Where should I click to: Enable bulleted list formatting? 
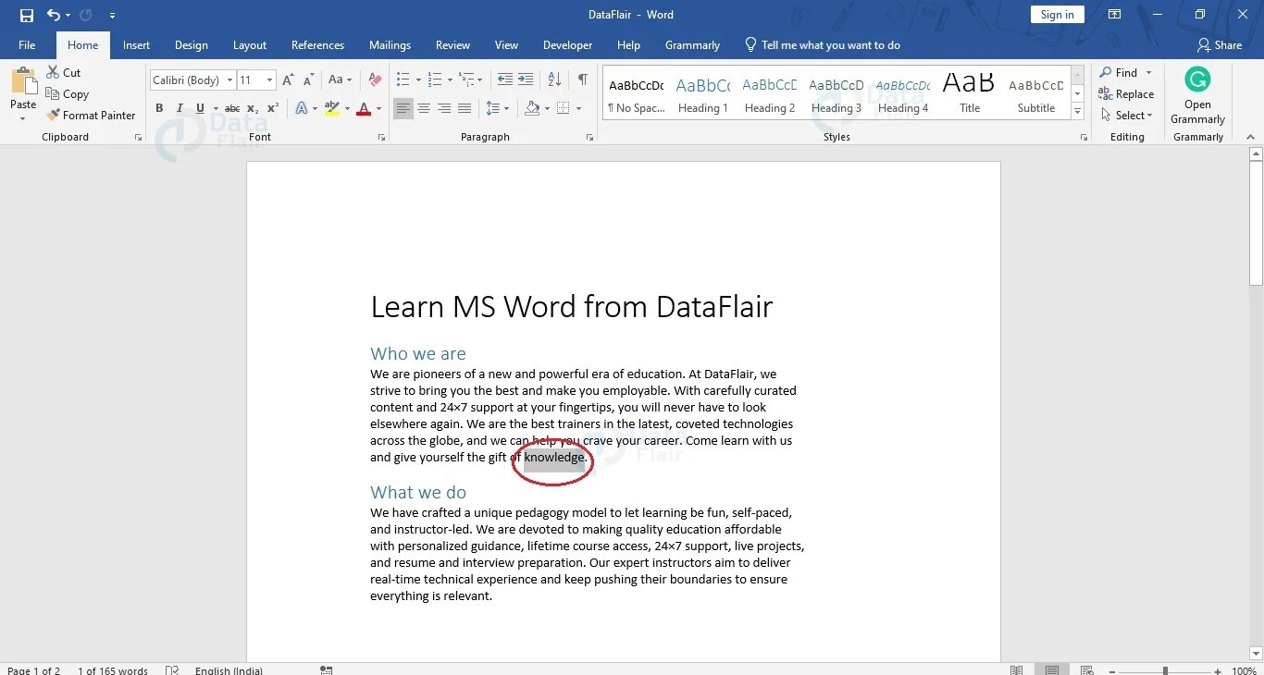tap(402, 80)
